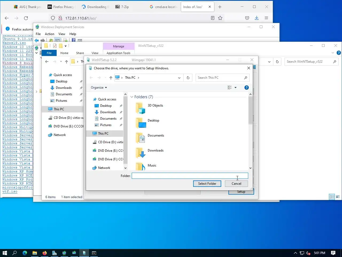Cancel the folder chooser dialog

236,184
